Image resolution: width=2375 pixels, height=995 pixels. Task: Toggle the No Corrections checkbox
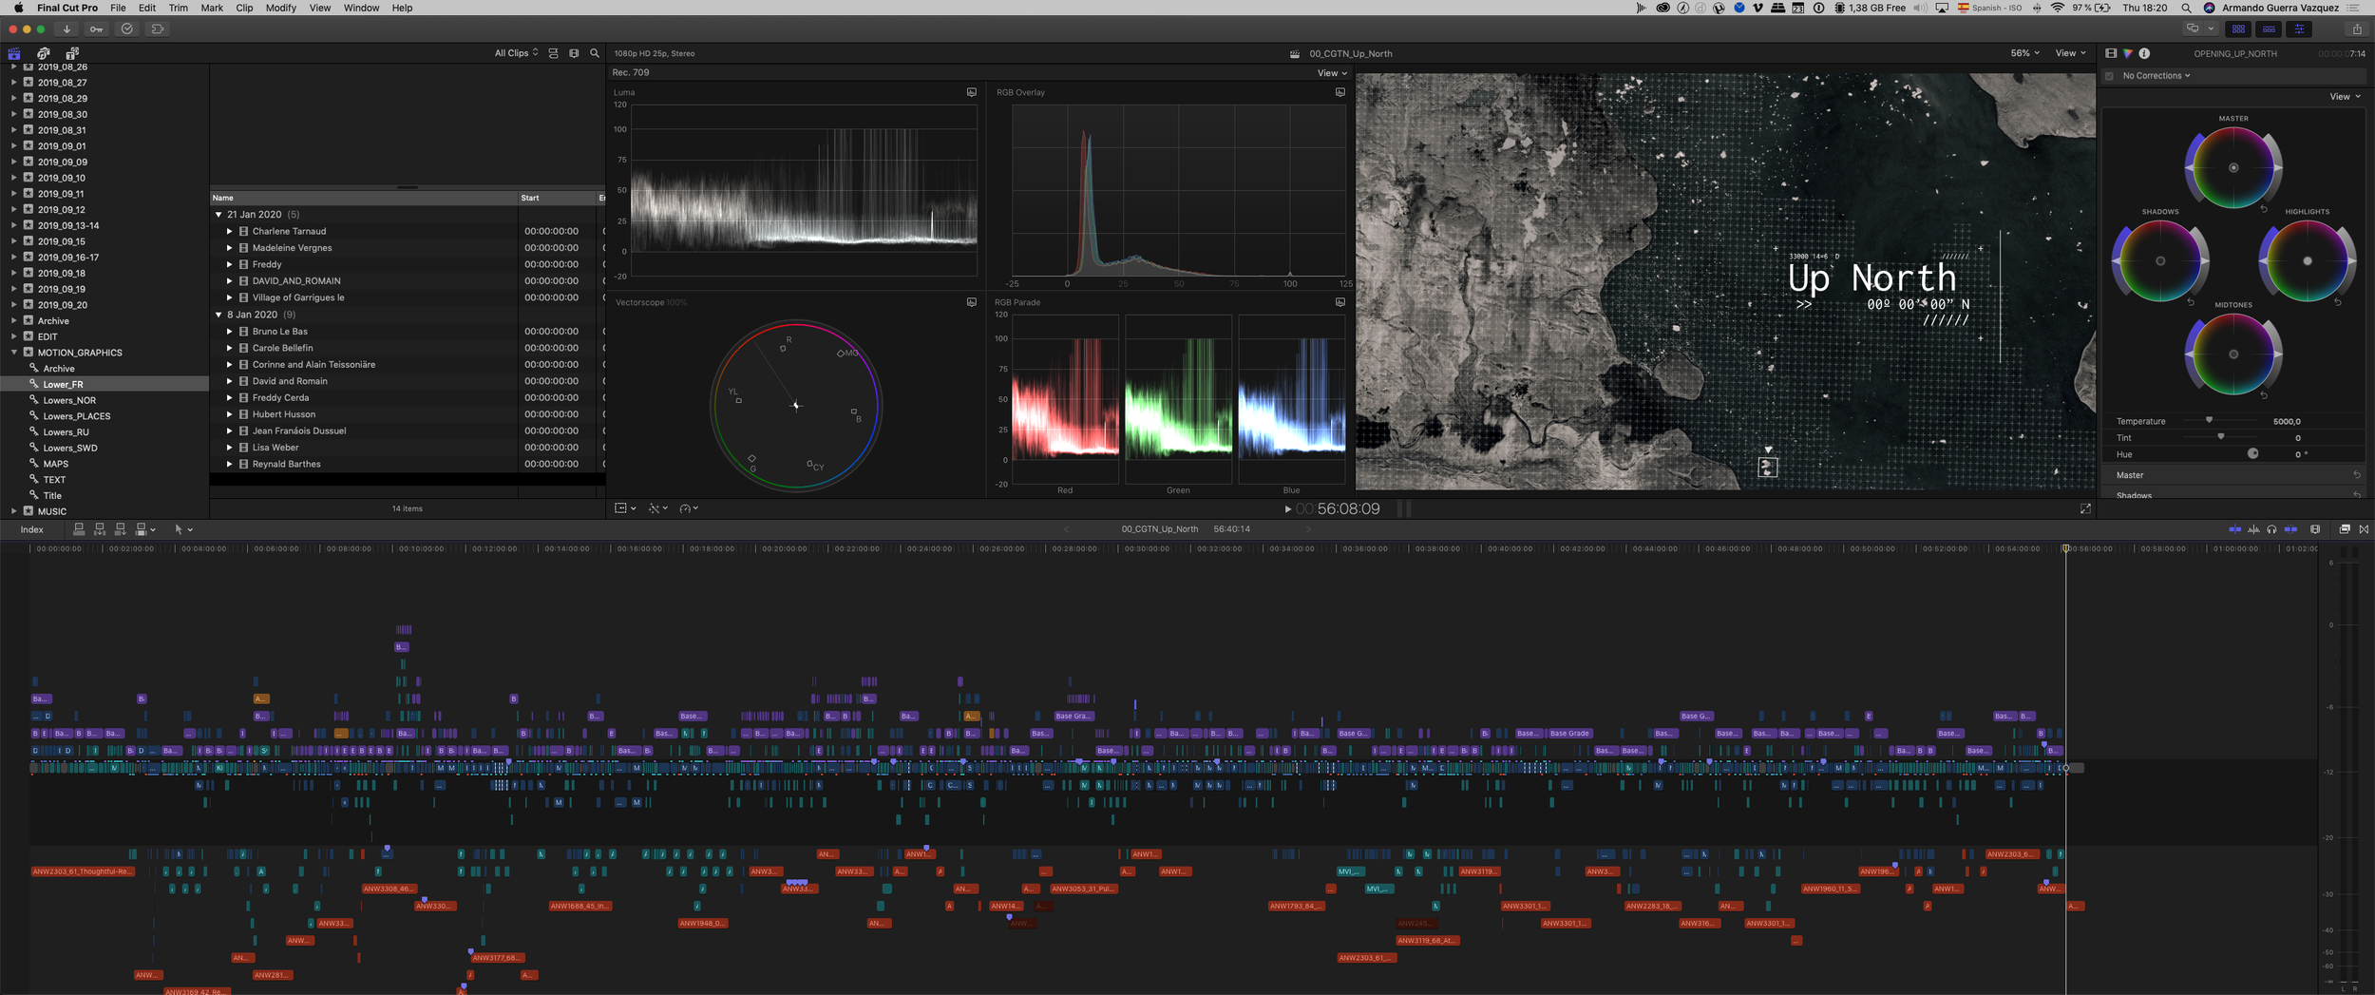click(x=2110, y=76)
